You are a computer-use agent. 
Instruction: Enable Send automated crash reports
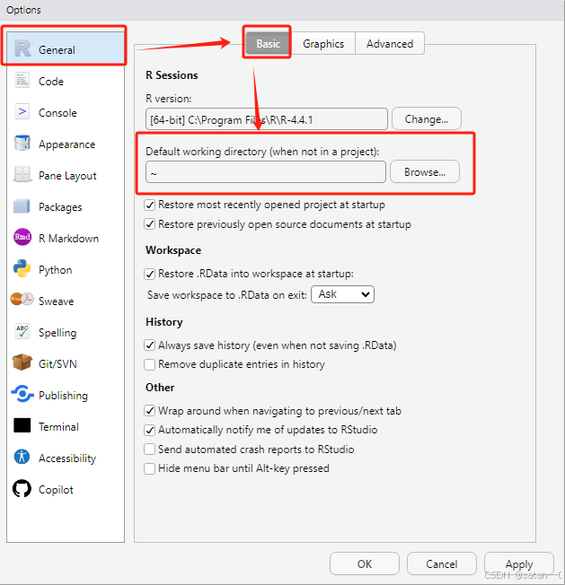[150, 450]
